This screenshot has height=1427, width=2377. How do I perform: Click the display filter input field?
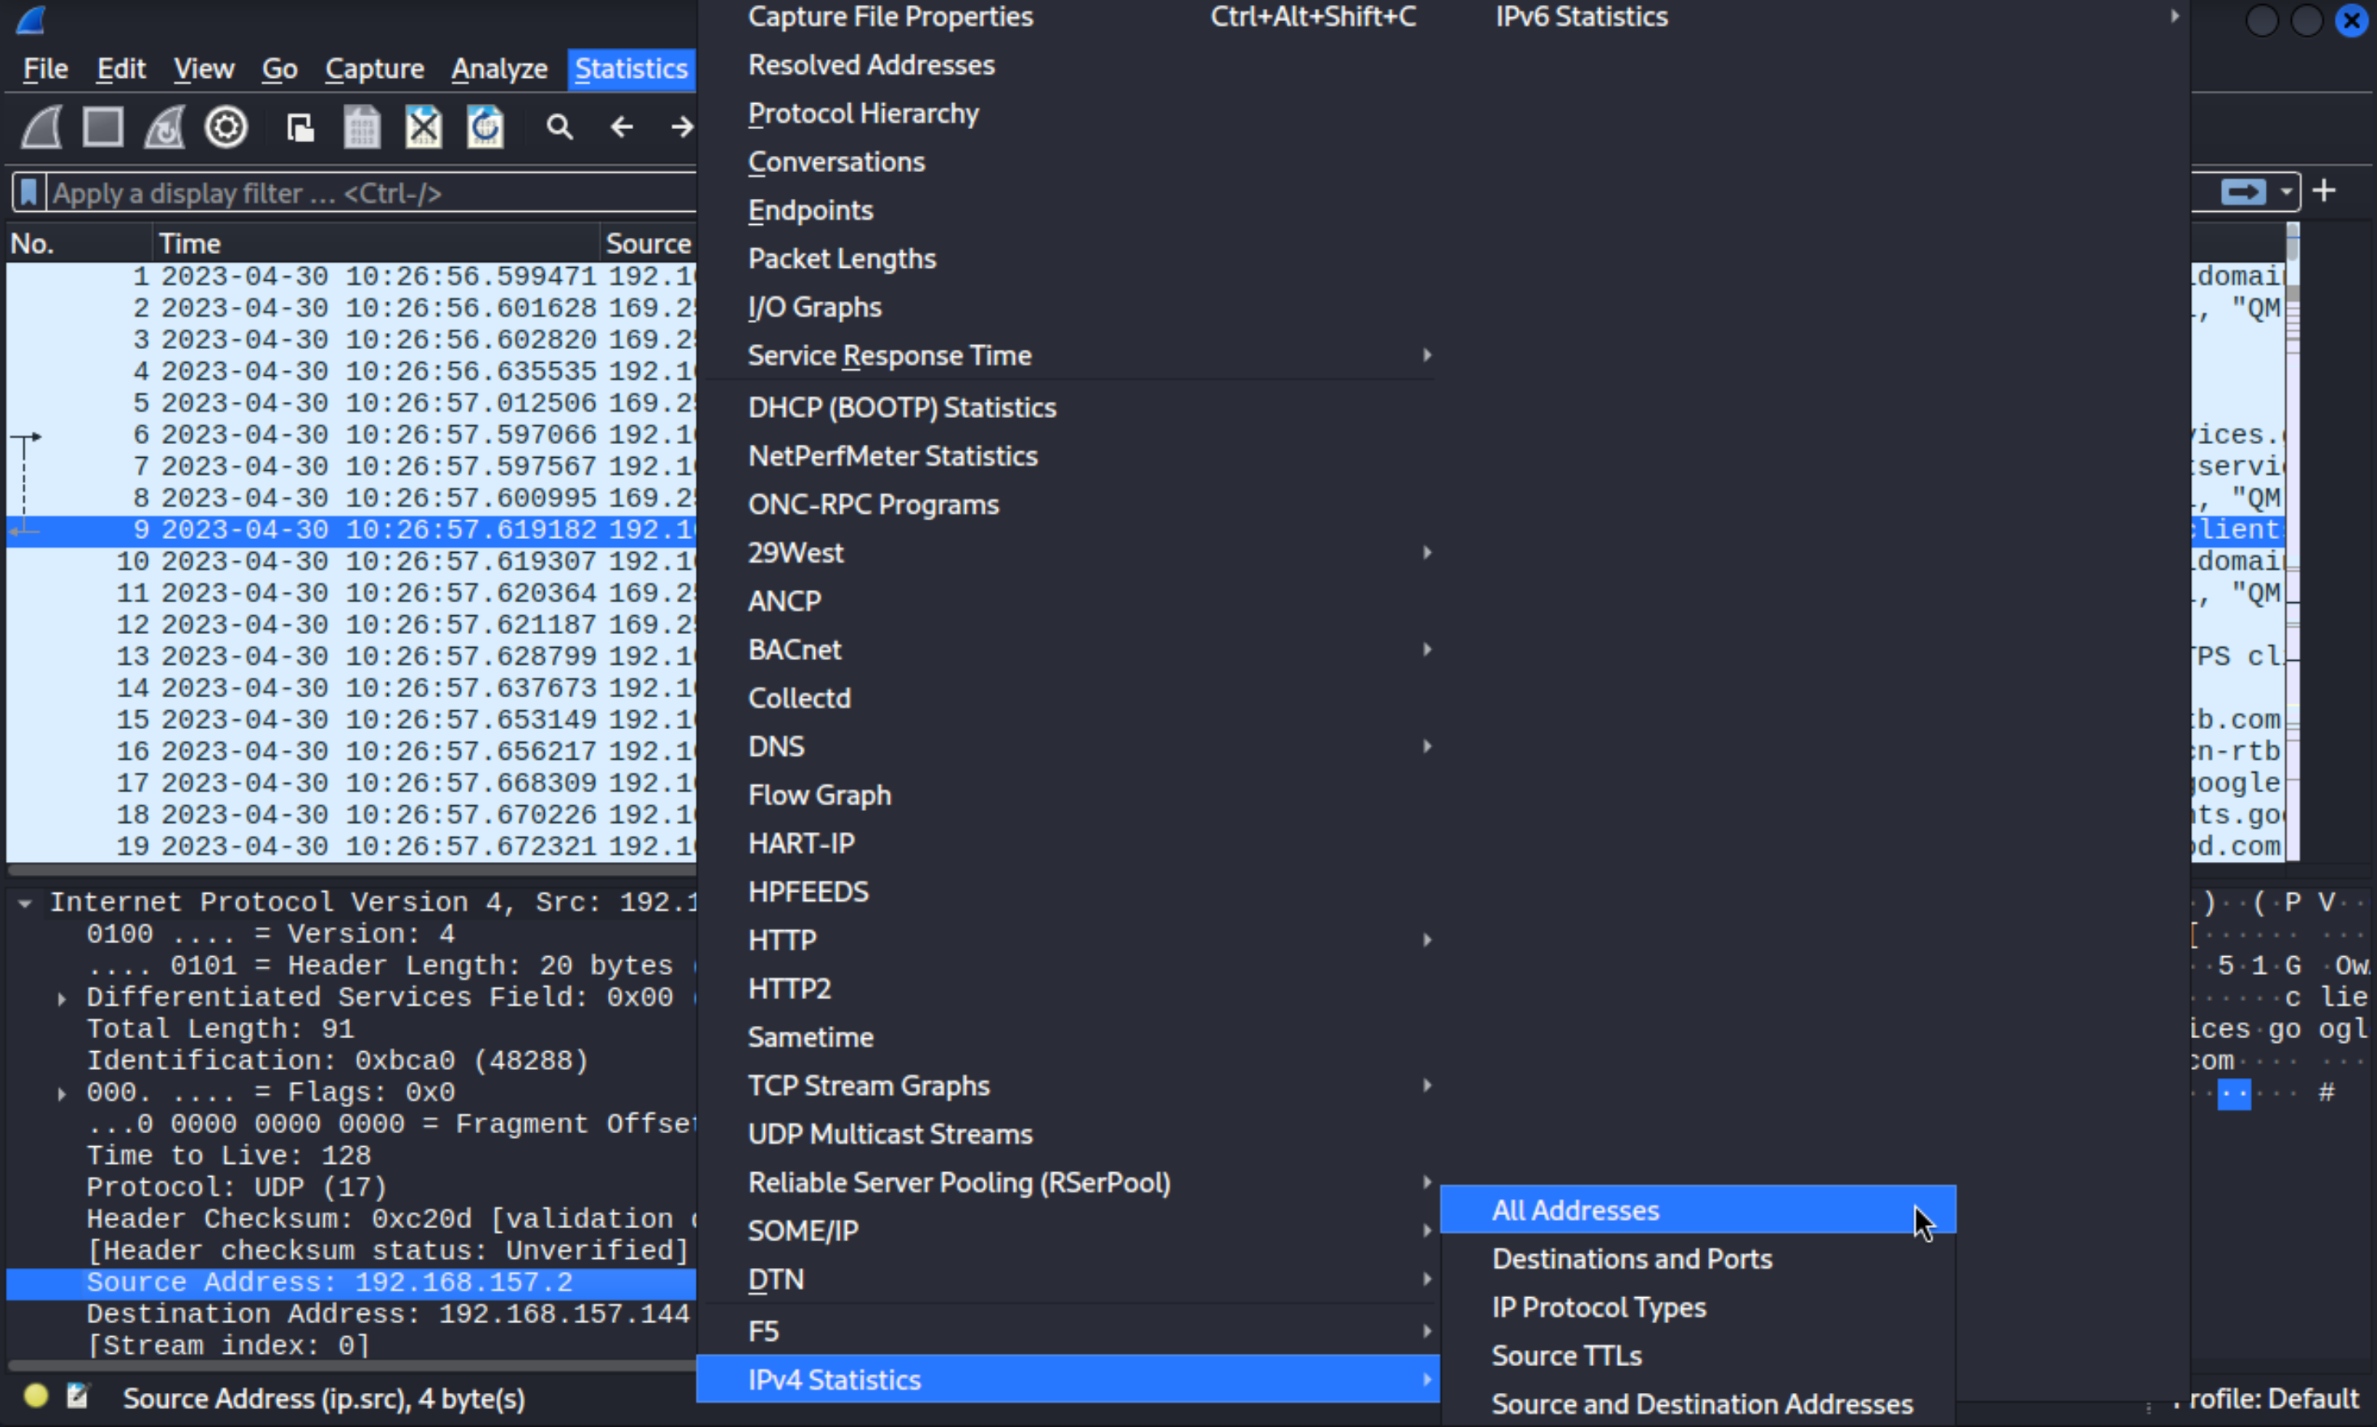tap(371, 192)
